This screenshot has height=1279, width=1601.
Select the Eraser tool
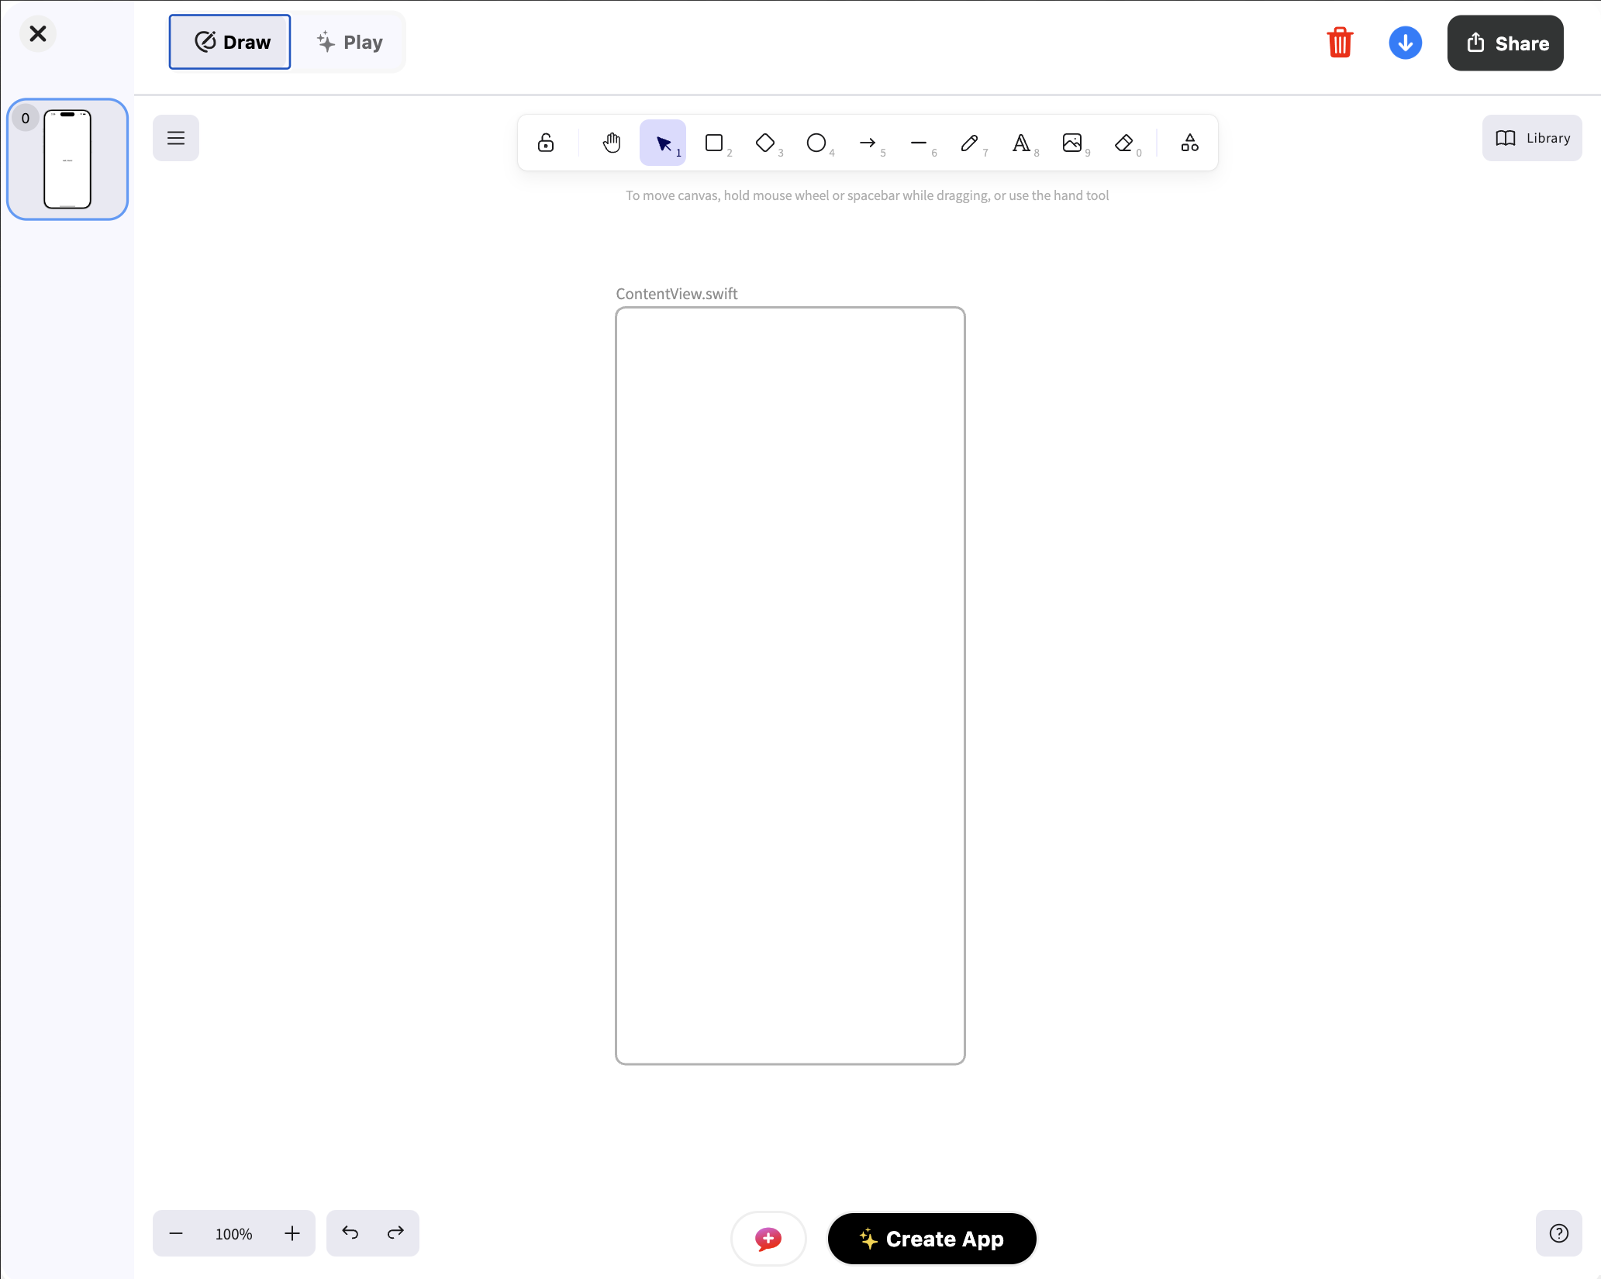1123,143
